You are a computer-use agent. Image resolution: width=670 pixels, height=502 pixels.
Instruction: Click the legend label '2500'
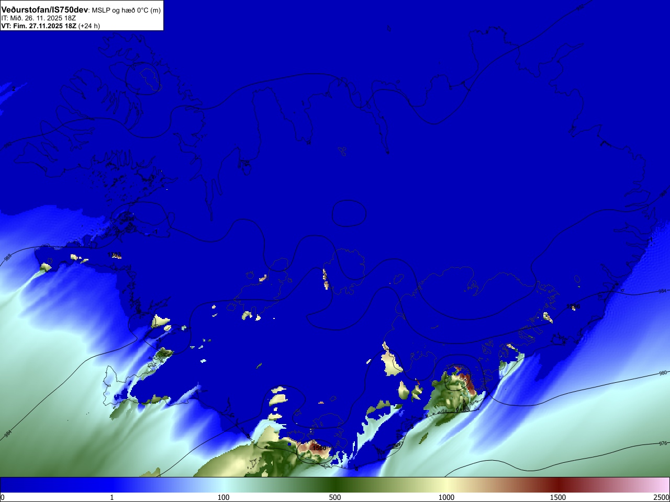pyautogui.click(x=662, y=497)
